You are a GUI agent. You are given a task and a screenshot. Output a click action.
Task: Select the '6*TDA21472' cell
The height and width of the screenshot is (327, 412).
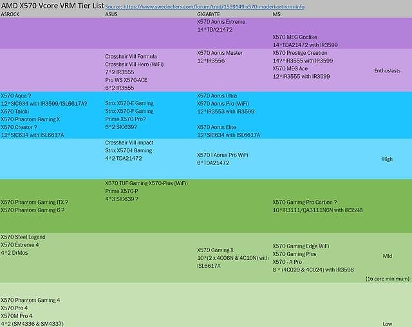pos(213,163)
